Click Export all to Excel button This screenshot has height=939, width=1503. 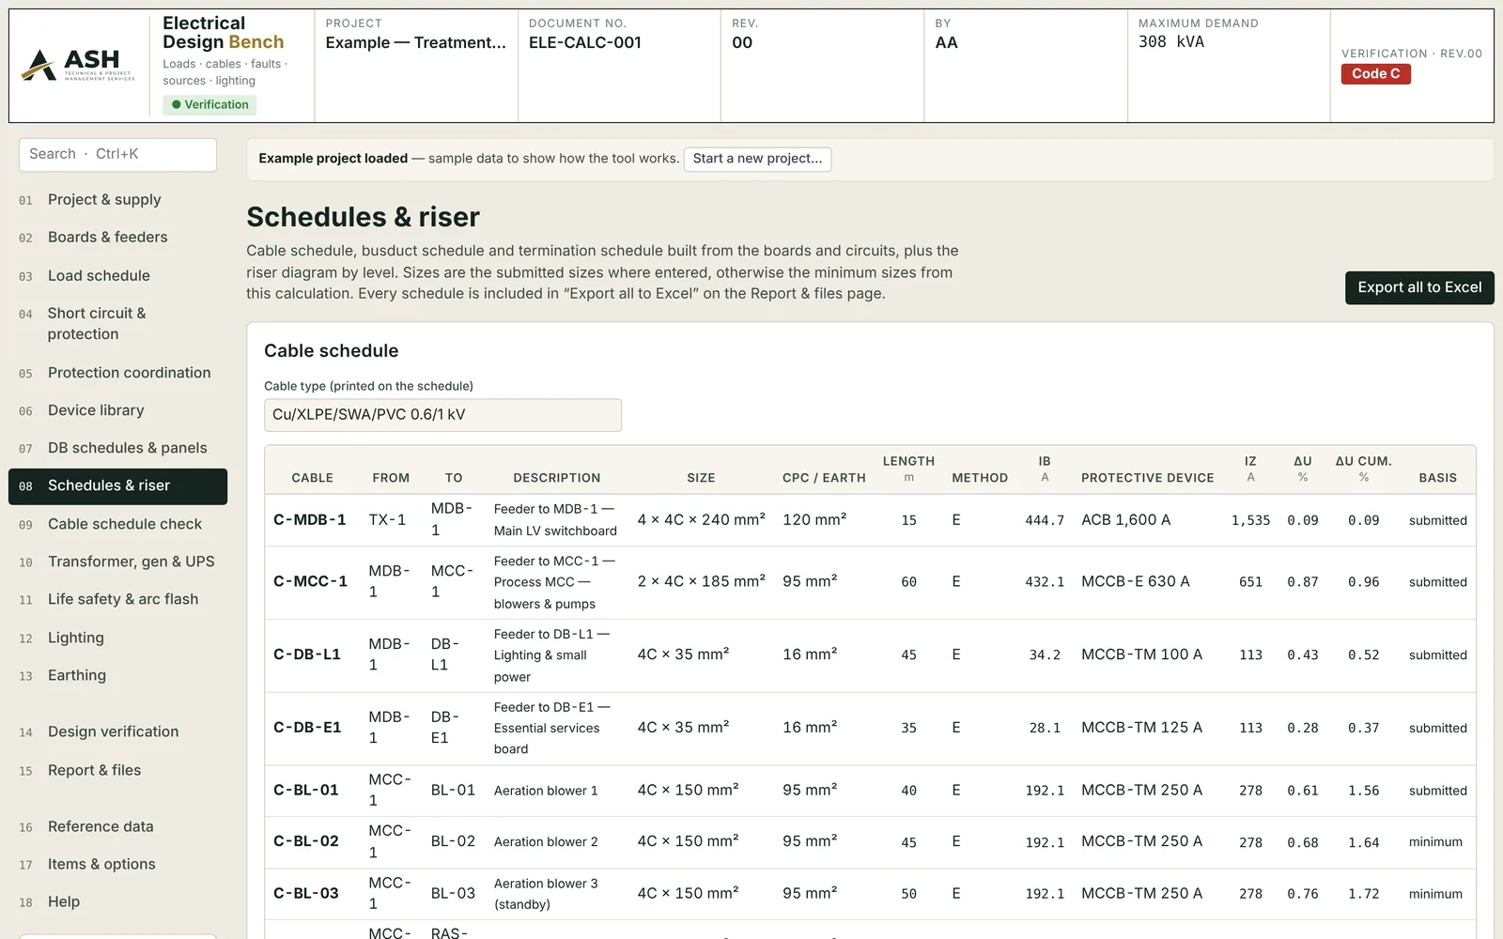click(1419, 287)
